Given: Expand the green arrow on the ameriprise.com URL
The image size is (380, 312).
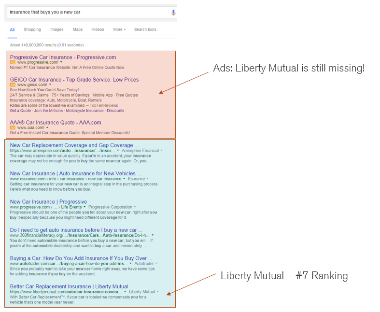Looking at the screenshot, I should (x=118, y=151).
